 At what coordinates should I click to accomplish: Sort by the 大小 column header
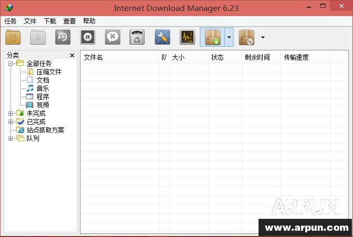pyautogui.click(x=188, y=57)
